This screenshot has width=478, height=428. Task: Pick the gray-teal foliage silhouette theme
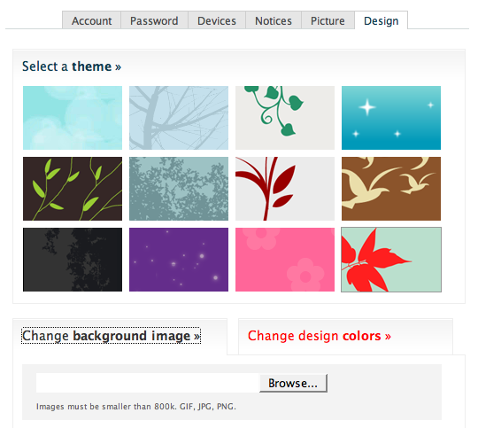click(179, 189)
